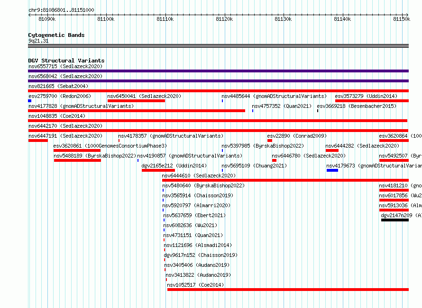Viewport: 422px width, 308px height.
Task: Open variant nsv6557715 (Sedlazeck2020)
Action: (65, 66)
